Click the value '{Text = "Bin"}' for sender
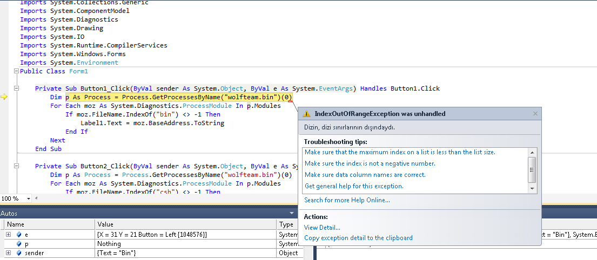597x260 pixels. [117, 253]
